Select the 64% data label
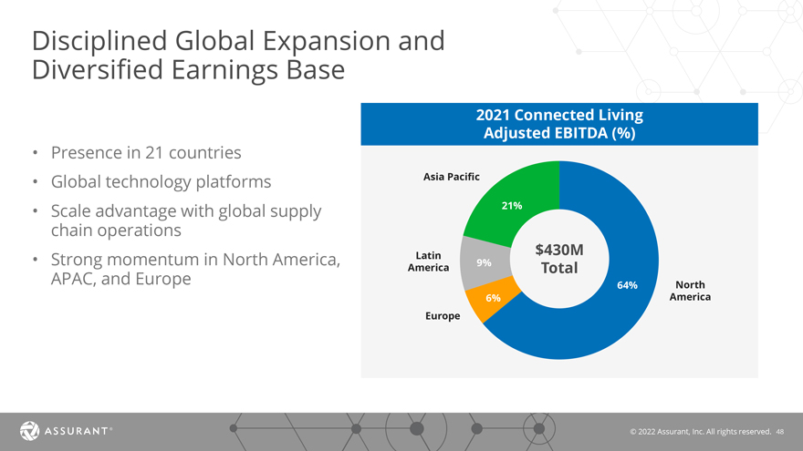Screen dimensions: 803x451 click(627, 285)
